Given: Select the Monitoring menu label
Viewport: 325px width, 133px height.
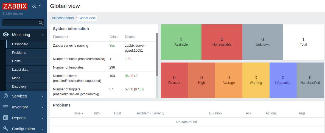Looking at the screenshot, I should tap(21, 35).
